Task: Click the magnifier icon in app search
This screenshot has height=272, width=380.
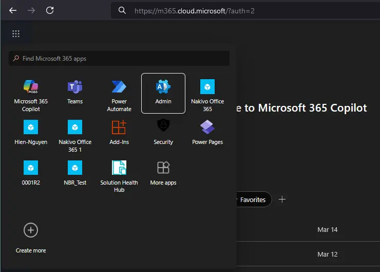Action: click(x=16, y=58)
